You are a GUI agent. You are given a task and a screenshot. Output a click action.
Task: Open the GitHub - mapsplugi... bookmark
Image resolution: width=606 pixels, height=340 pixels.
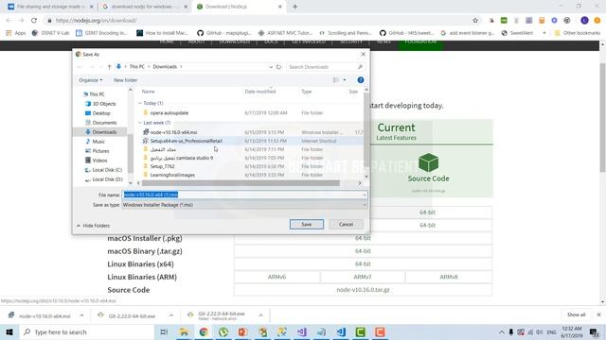(224, 33)
